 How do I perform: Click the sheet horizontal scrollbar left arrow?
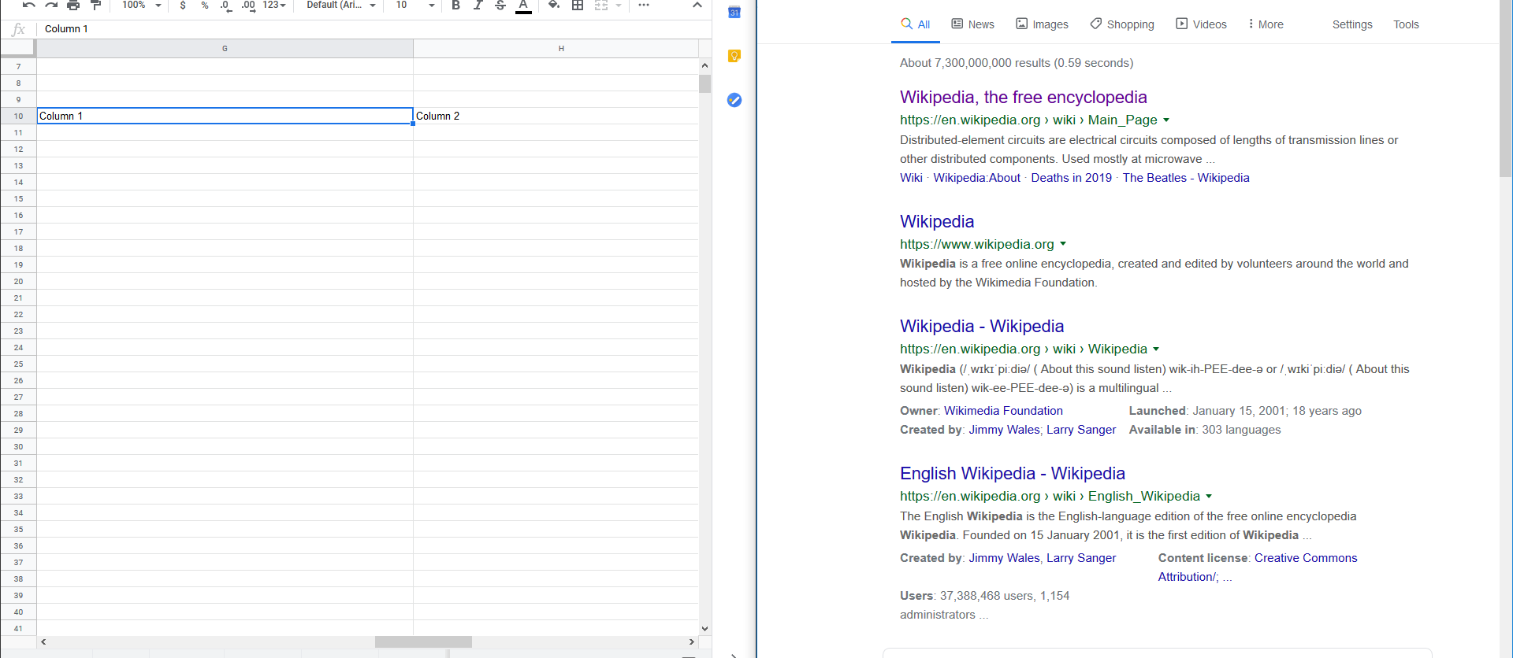(43, 642)
